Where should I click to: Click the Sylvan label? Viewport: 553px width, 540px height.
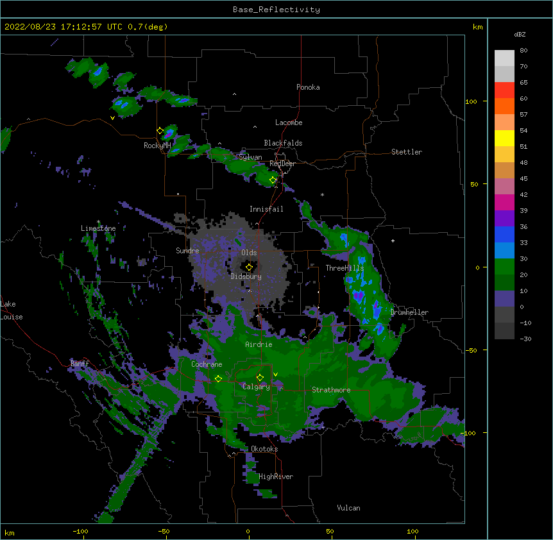pyautogui.click(x=250, y=157)
